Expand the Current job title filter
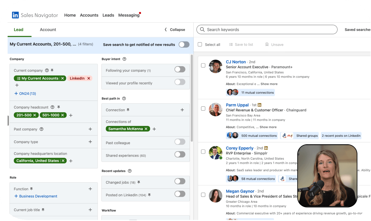Image resolution: width=371 pixels, height=221 pixels. coord(90,210)
